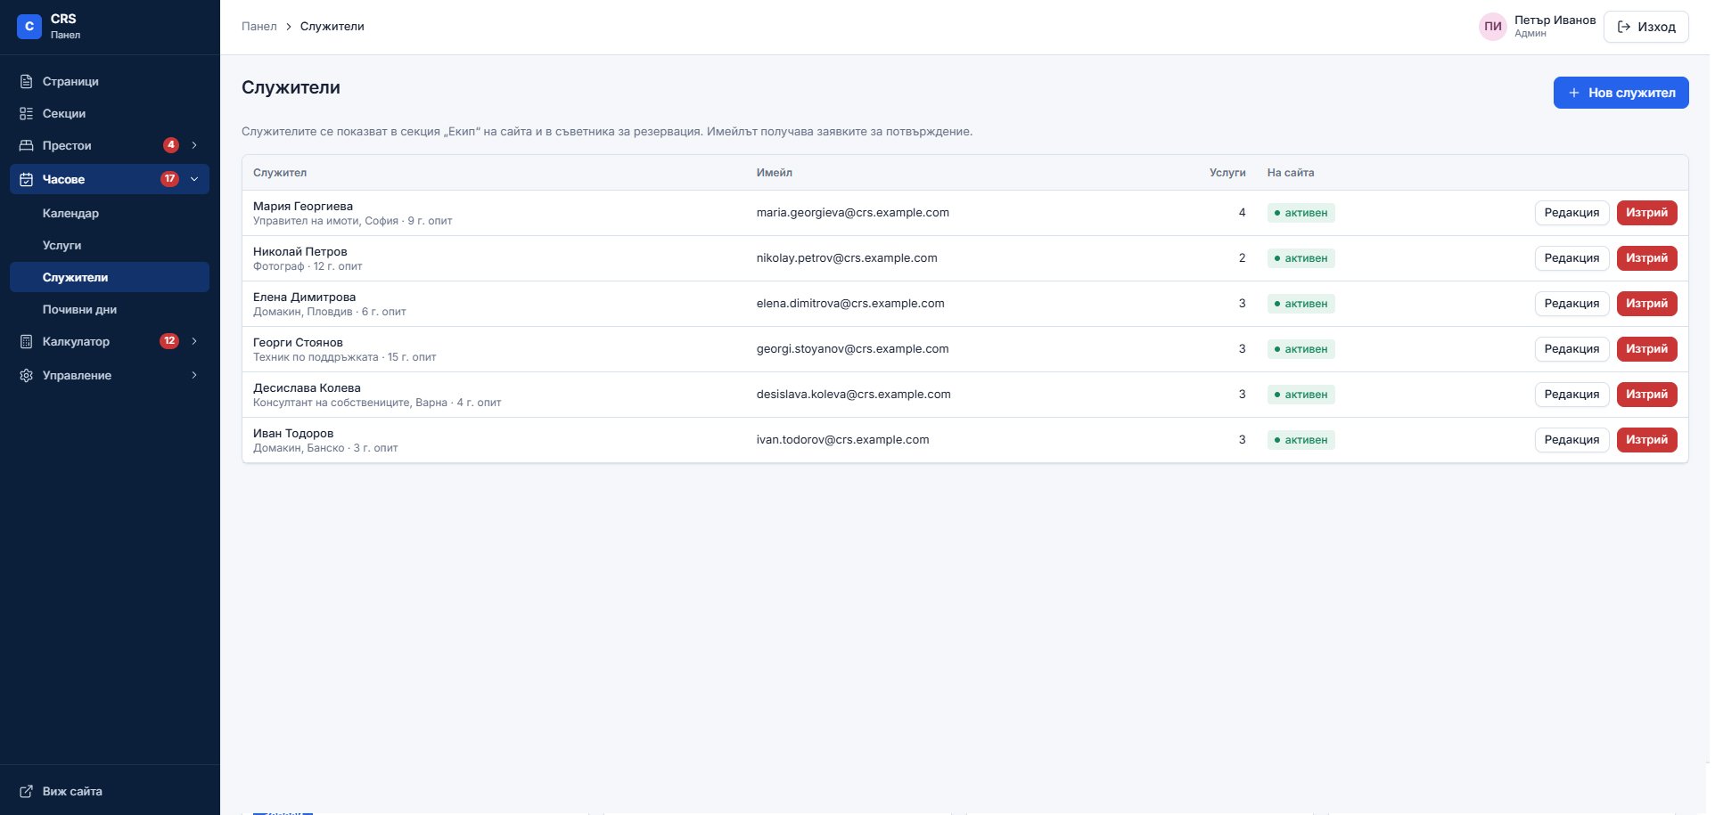Open the Почивни дни submenu item
1715x815 pixels.
(x=110, y=309)
